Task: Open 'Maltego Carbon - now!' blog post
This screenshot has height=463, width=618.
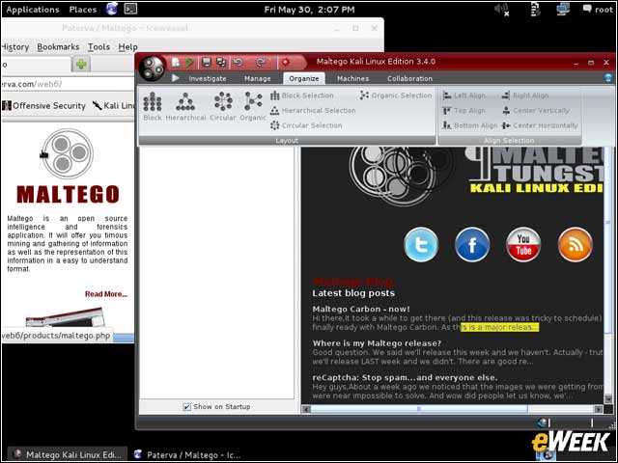Action: [x=361, y=309]
